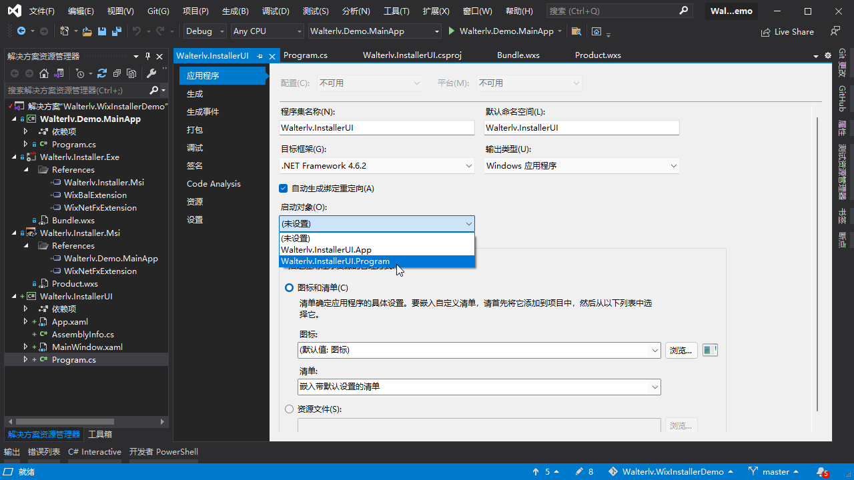The width and height of the screenshot is (854, 480).
Task: Switch to the Bundle.wxs tab
Action: (x=518, y=55)
